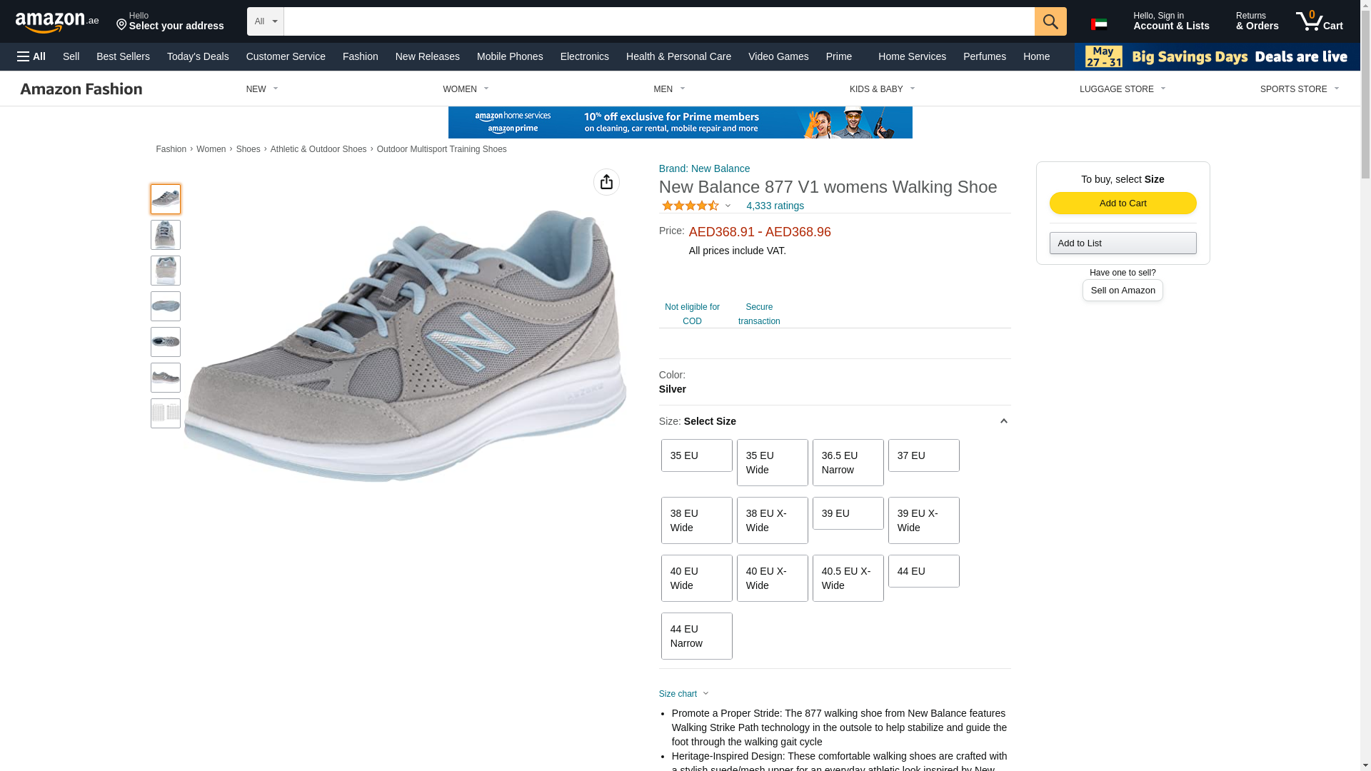Select size 35 EU
Screen dimensions: 1371x771
[x=696, y=455]
